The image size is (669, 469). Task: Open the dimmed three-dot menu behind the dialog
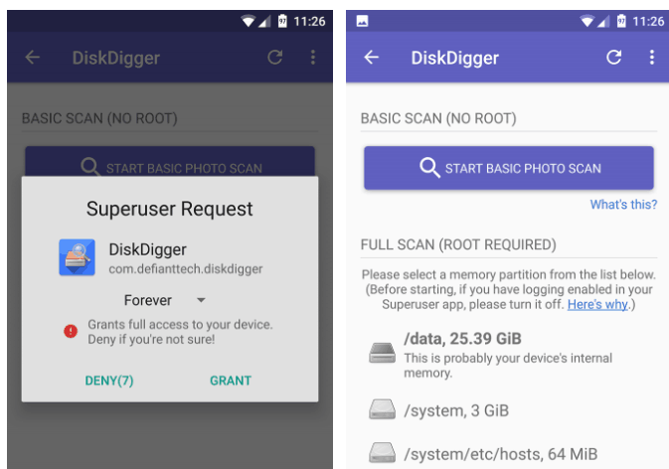[x=313, y=58]
